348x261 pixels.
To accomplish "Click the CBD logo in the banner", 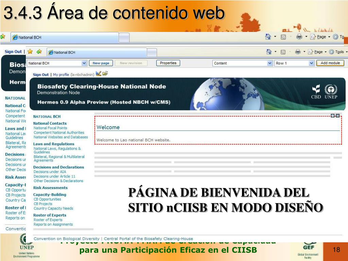I will (316, 91).
